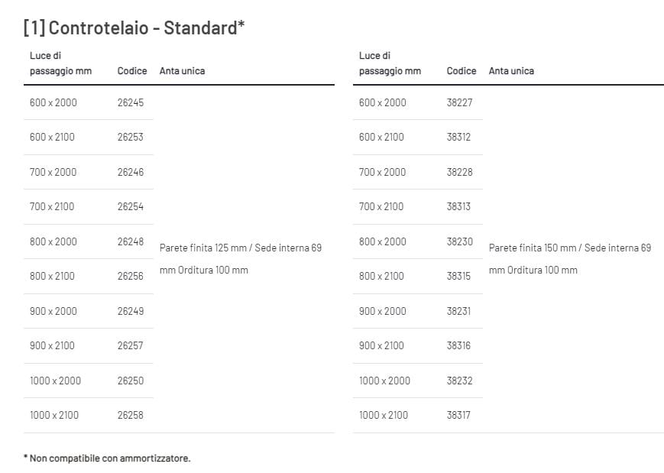Select the code 26246 entry
The width and height of the screenshot is (664, 473).
(131, 172)
